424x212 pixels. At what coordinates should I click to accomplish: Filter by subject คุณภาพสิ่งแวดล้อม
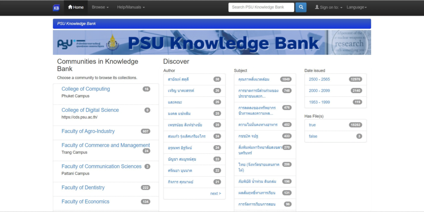tap(254, 79)
